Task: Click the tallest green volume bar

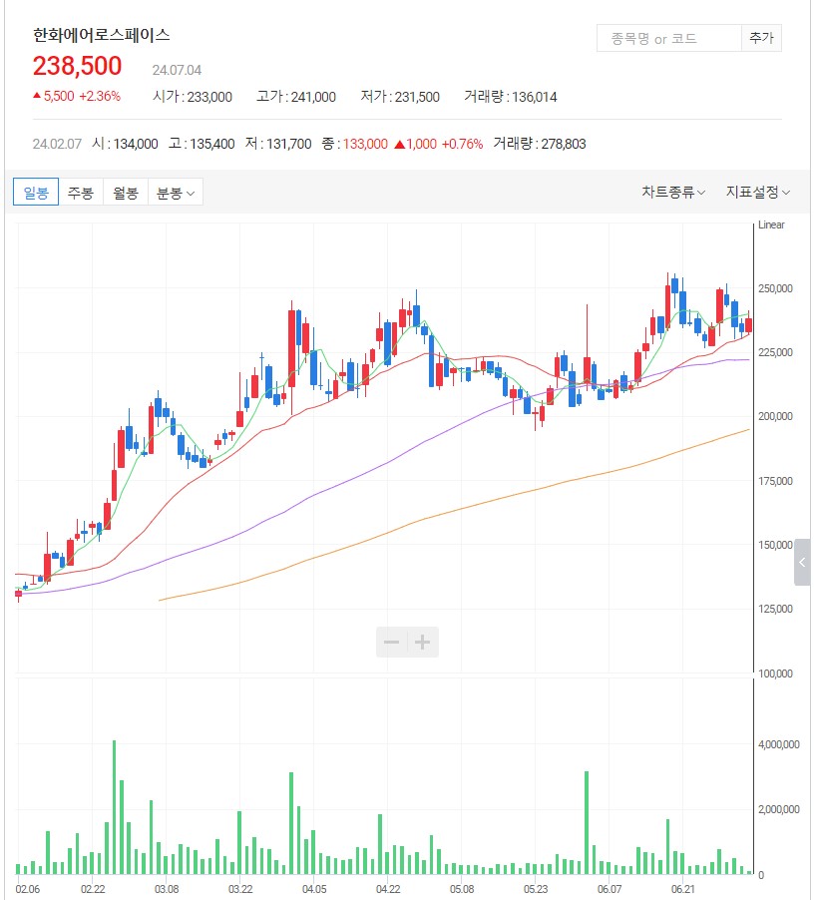Action: [x=115, y=806]
